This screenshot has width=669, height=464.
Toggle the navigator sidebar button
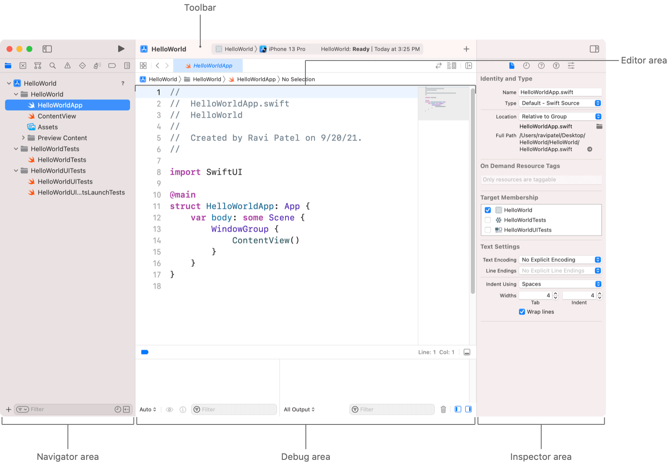(x=47, y=49)
